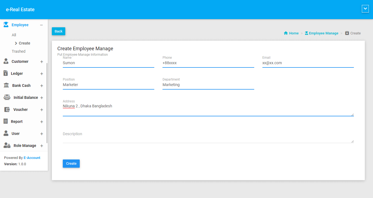
Task: Click the Role Manage lock icon
Action: pos(7,146)
